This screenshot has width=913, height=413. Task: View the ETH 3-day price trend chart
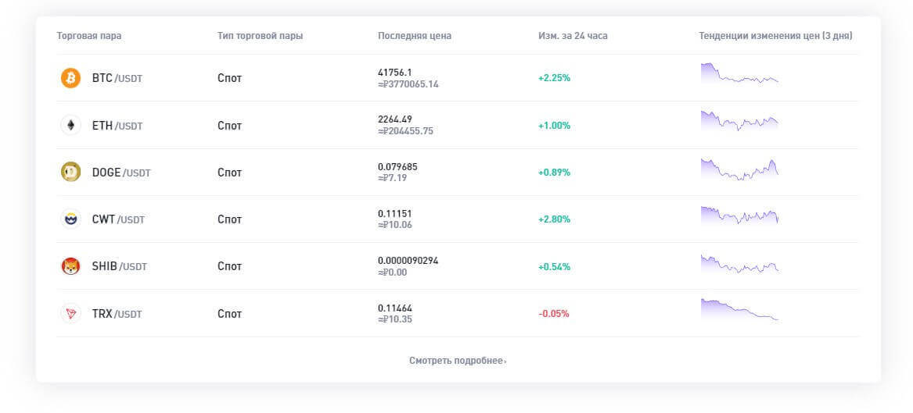tap(739, 121)
